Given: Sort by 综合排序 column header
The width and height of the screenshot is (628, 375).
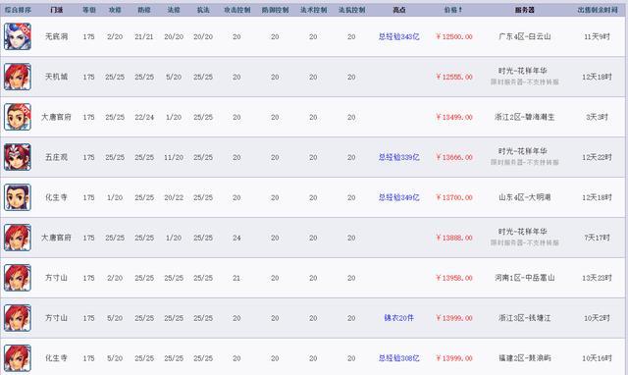Looking at the screenshot, I should 18,10.
